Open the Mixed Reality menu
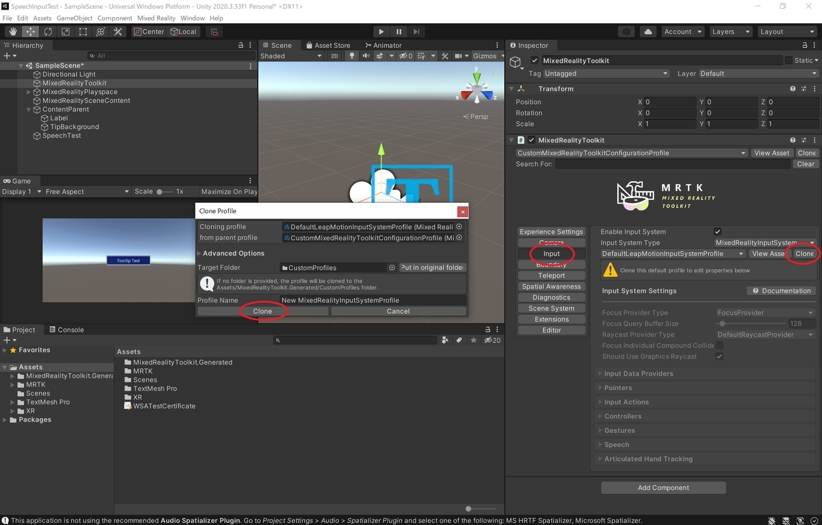The height and width of the screenshot is (525, 822). (x=155, y=18)
